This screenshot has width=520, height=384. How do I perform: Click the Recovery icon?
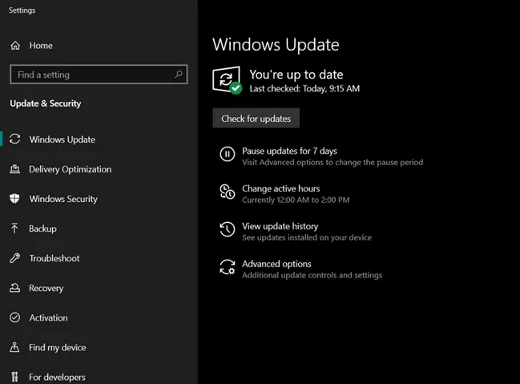click(x=14, y=288)
